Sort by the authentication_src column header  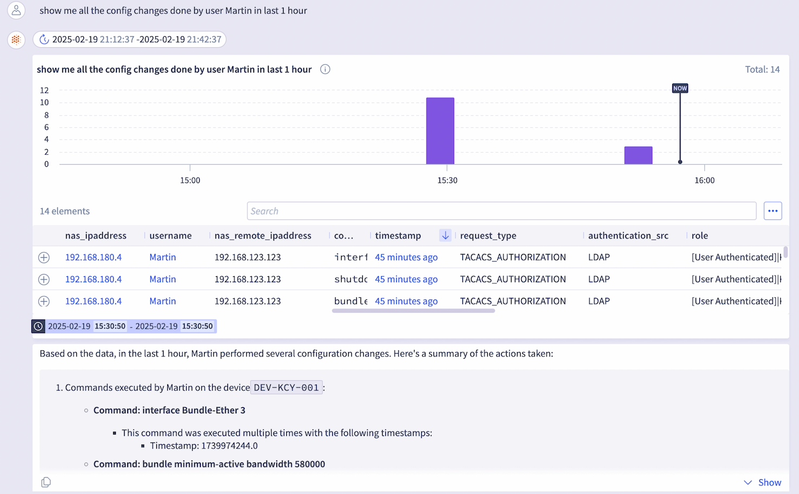tap(628, 236)
